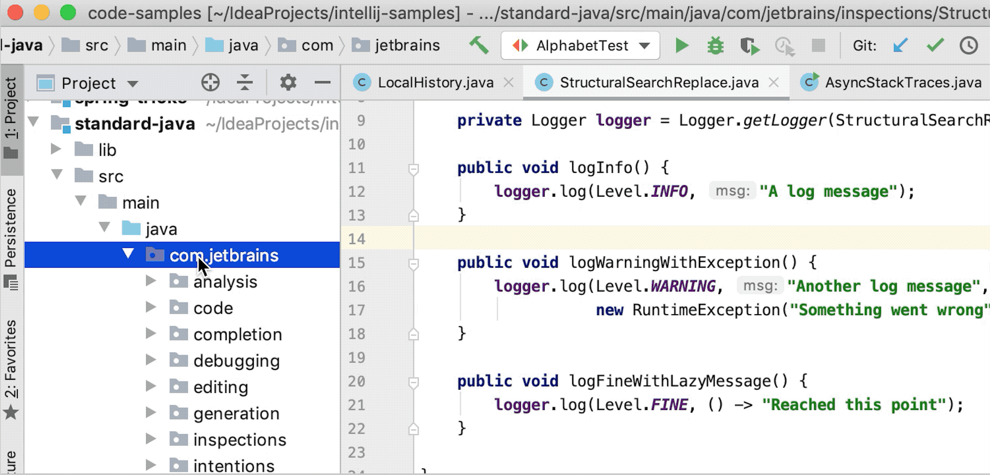Viewport: 990px width, 475px height.
Task: Open Project panel options with gear icon
Action: coord(288,82)
